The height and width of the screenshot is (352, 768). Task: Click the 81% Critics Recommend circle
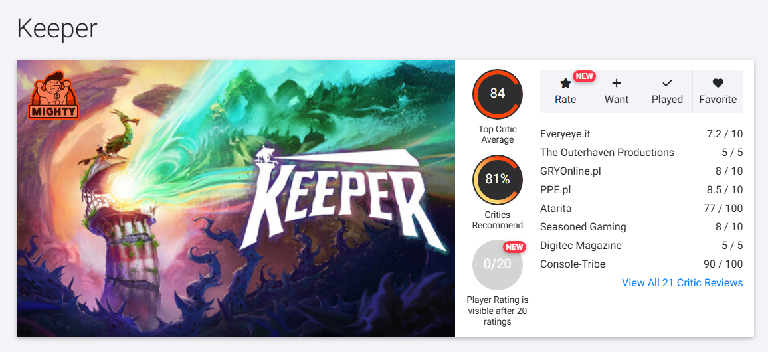(498, 179)
